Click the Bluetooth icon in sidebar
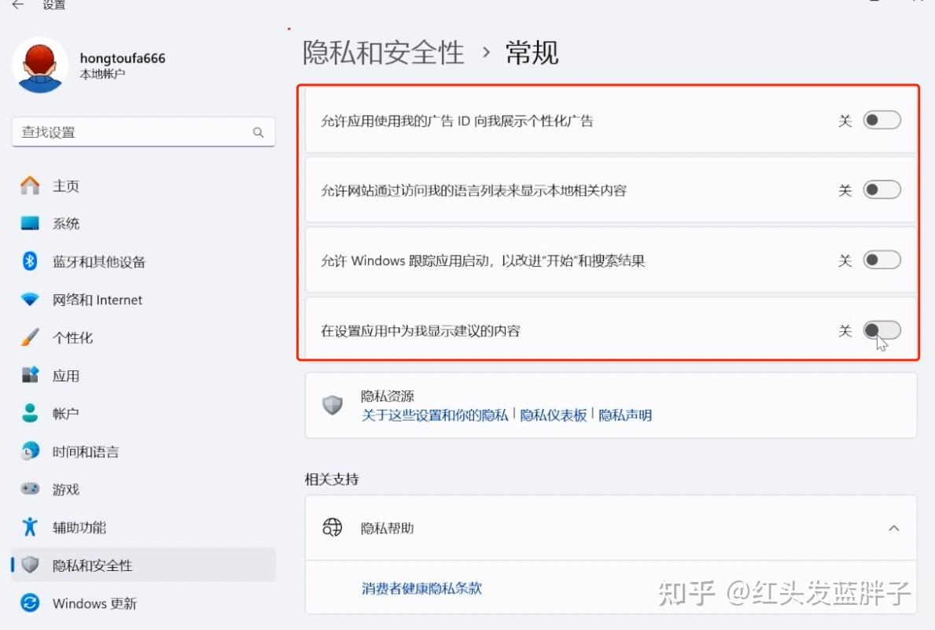Viewport: 935px width, 630px height. point(30,261)
